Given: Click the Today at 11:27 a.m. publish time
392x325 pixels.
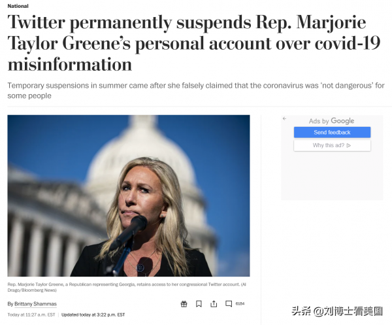Looking at the screenshot, I should [31, 315].
